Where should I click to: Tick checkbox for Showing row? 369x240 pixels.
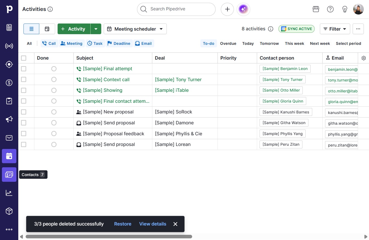click(x=24, y=90)
